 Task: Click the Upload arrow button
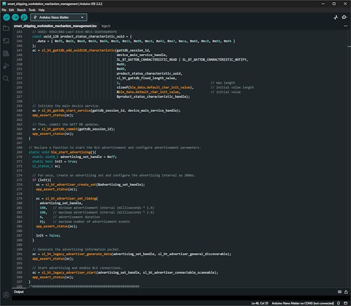coord(15,17)
